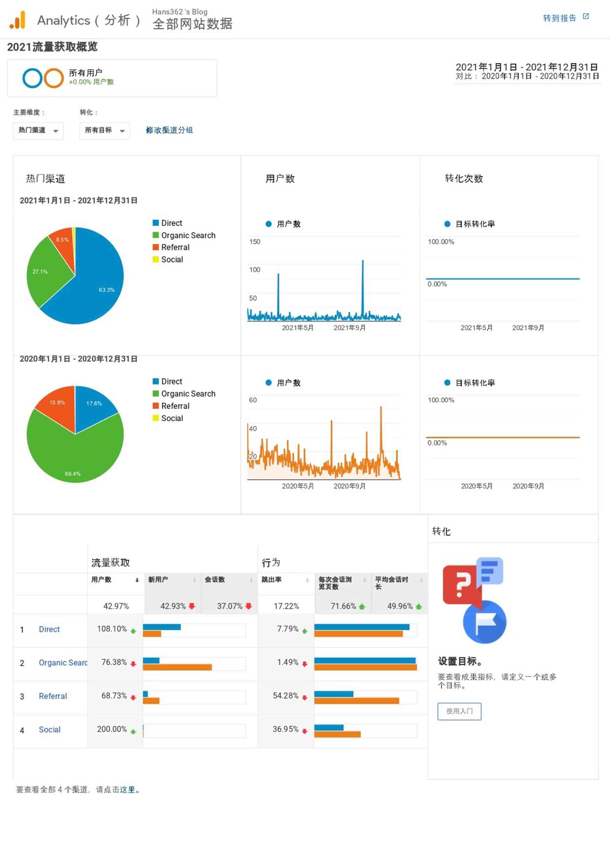Click the 用户数 legend dot in 2020 chart

click(269, 383)
